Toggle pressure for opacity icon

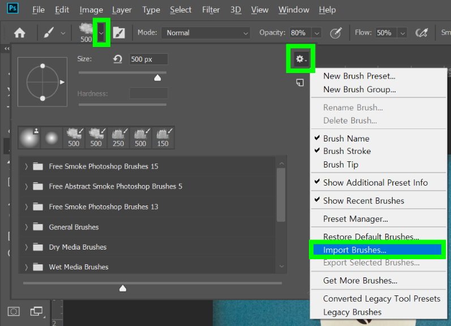click(x=336, y=33)
